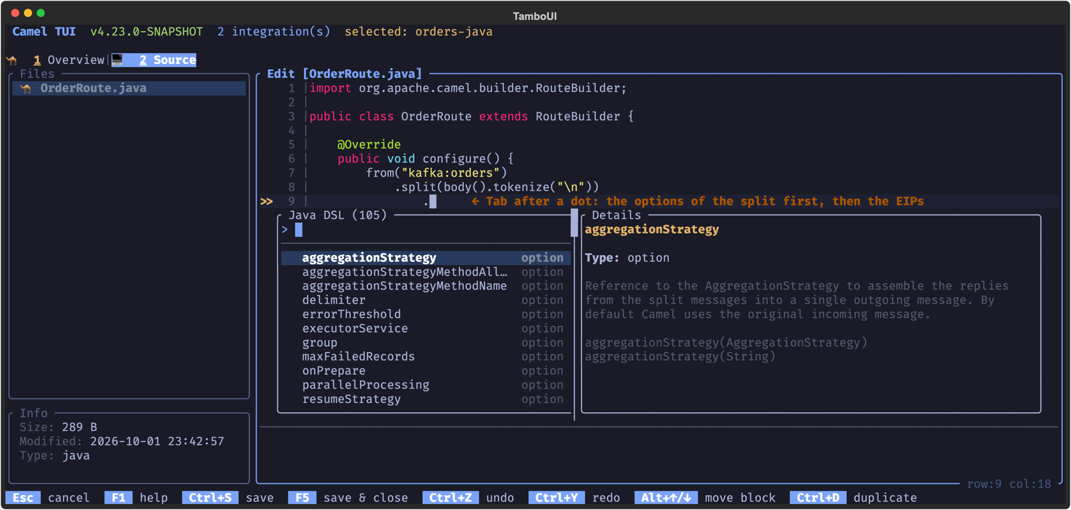The height and width of the screenshot is (510, 1071).
Task: Switch to the 1 Overview tab
Action: click(x=69, y=60)
